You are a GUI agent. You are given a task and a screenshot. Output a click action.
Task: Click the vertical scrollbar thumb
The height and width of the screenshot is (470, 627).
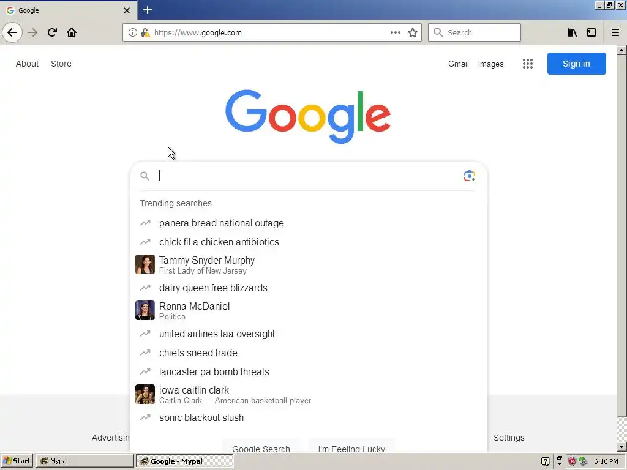622,236
